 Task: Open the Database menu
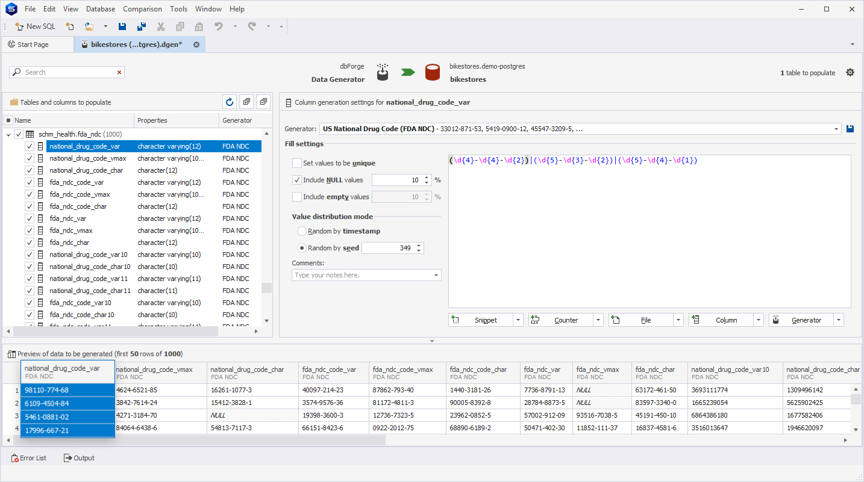click(x=101, y=9)
